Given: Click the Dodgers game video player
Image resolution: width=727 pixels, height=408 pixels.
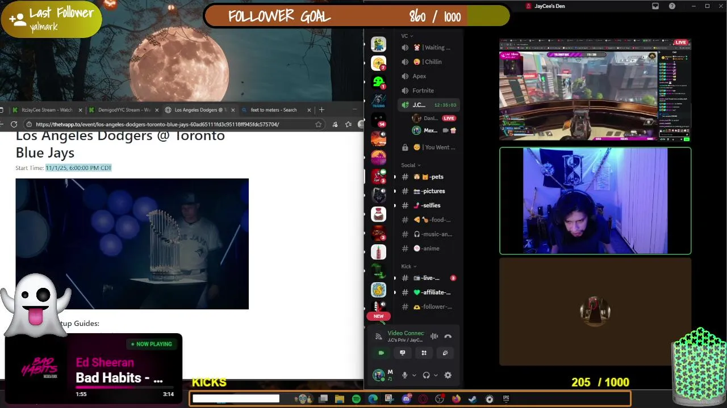Looking at the screenshot, I should coord(132,244).
